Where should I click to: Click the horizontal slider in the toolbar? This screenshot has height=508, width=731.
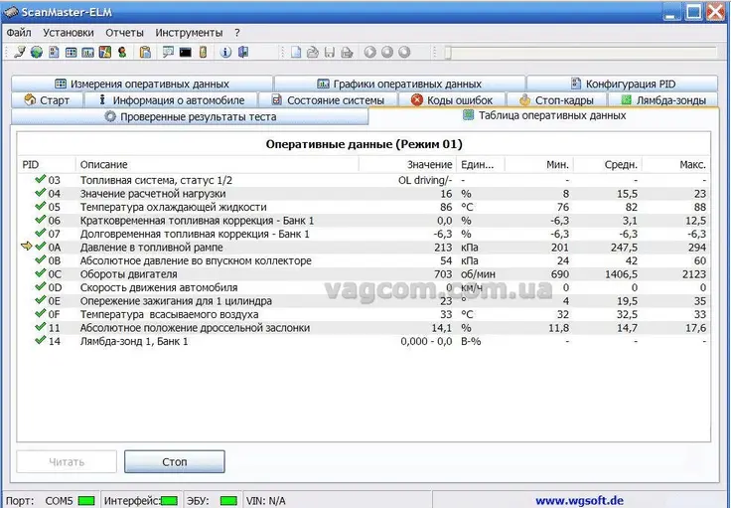click(x=580, y=53)
